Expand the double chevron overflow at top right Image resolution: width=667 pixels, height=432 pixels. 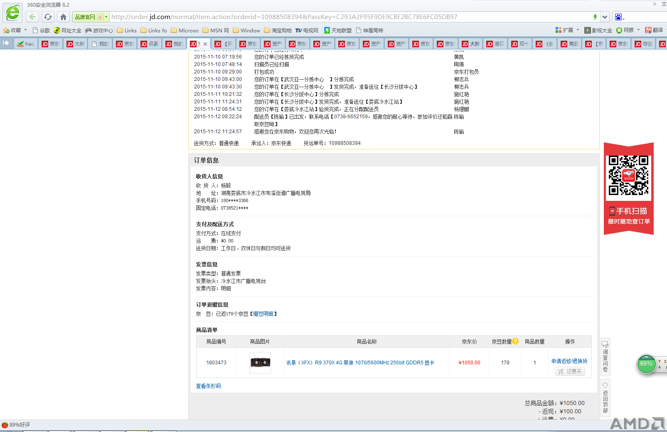coord(655,4)
